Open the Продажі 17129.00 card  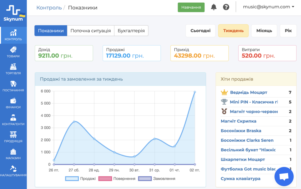tap(132, 53)
